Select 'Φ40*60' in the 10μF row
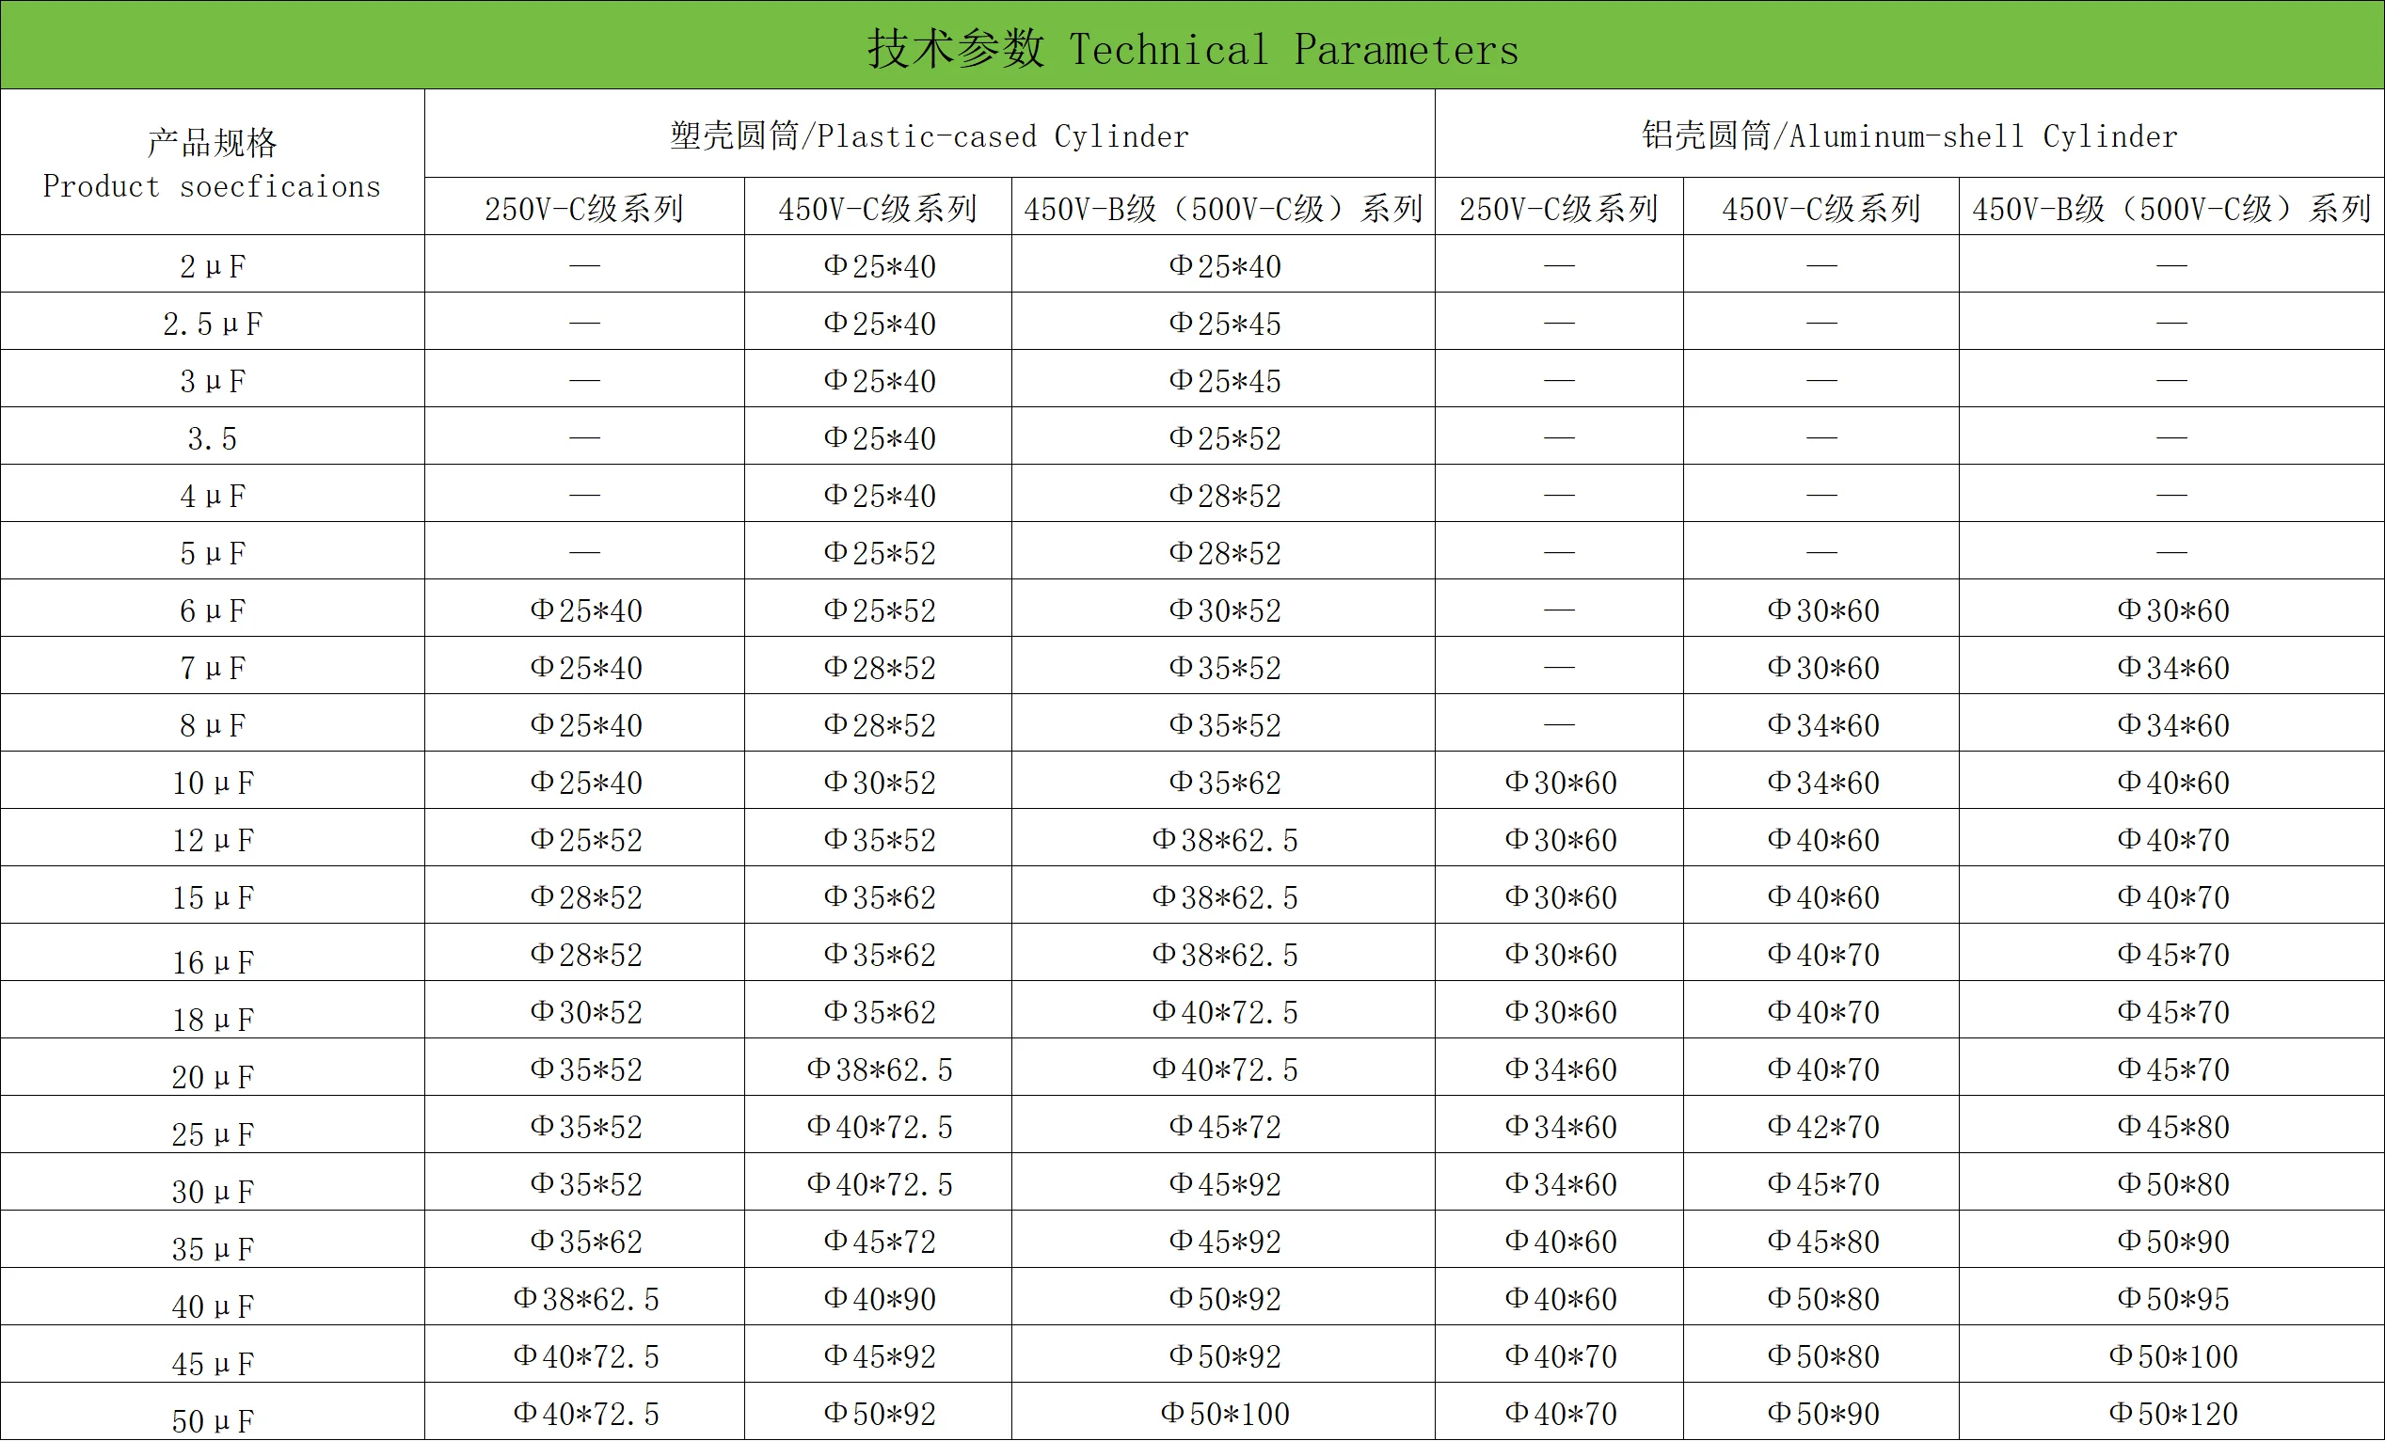 tap(2173, 782)
